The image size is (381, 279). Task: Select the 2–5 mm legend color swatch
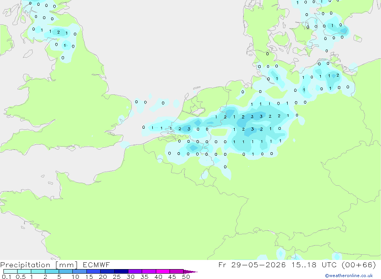(x=52, y=271)
